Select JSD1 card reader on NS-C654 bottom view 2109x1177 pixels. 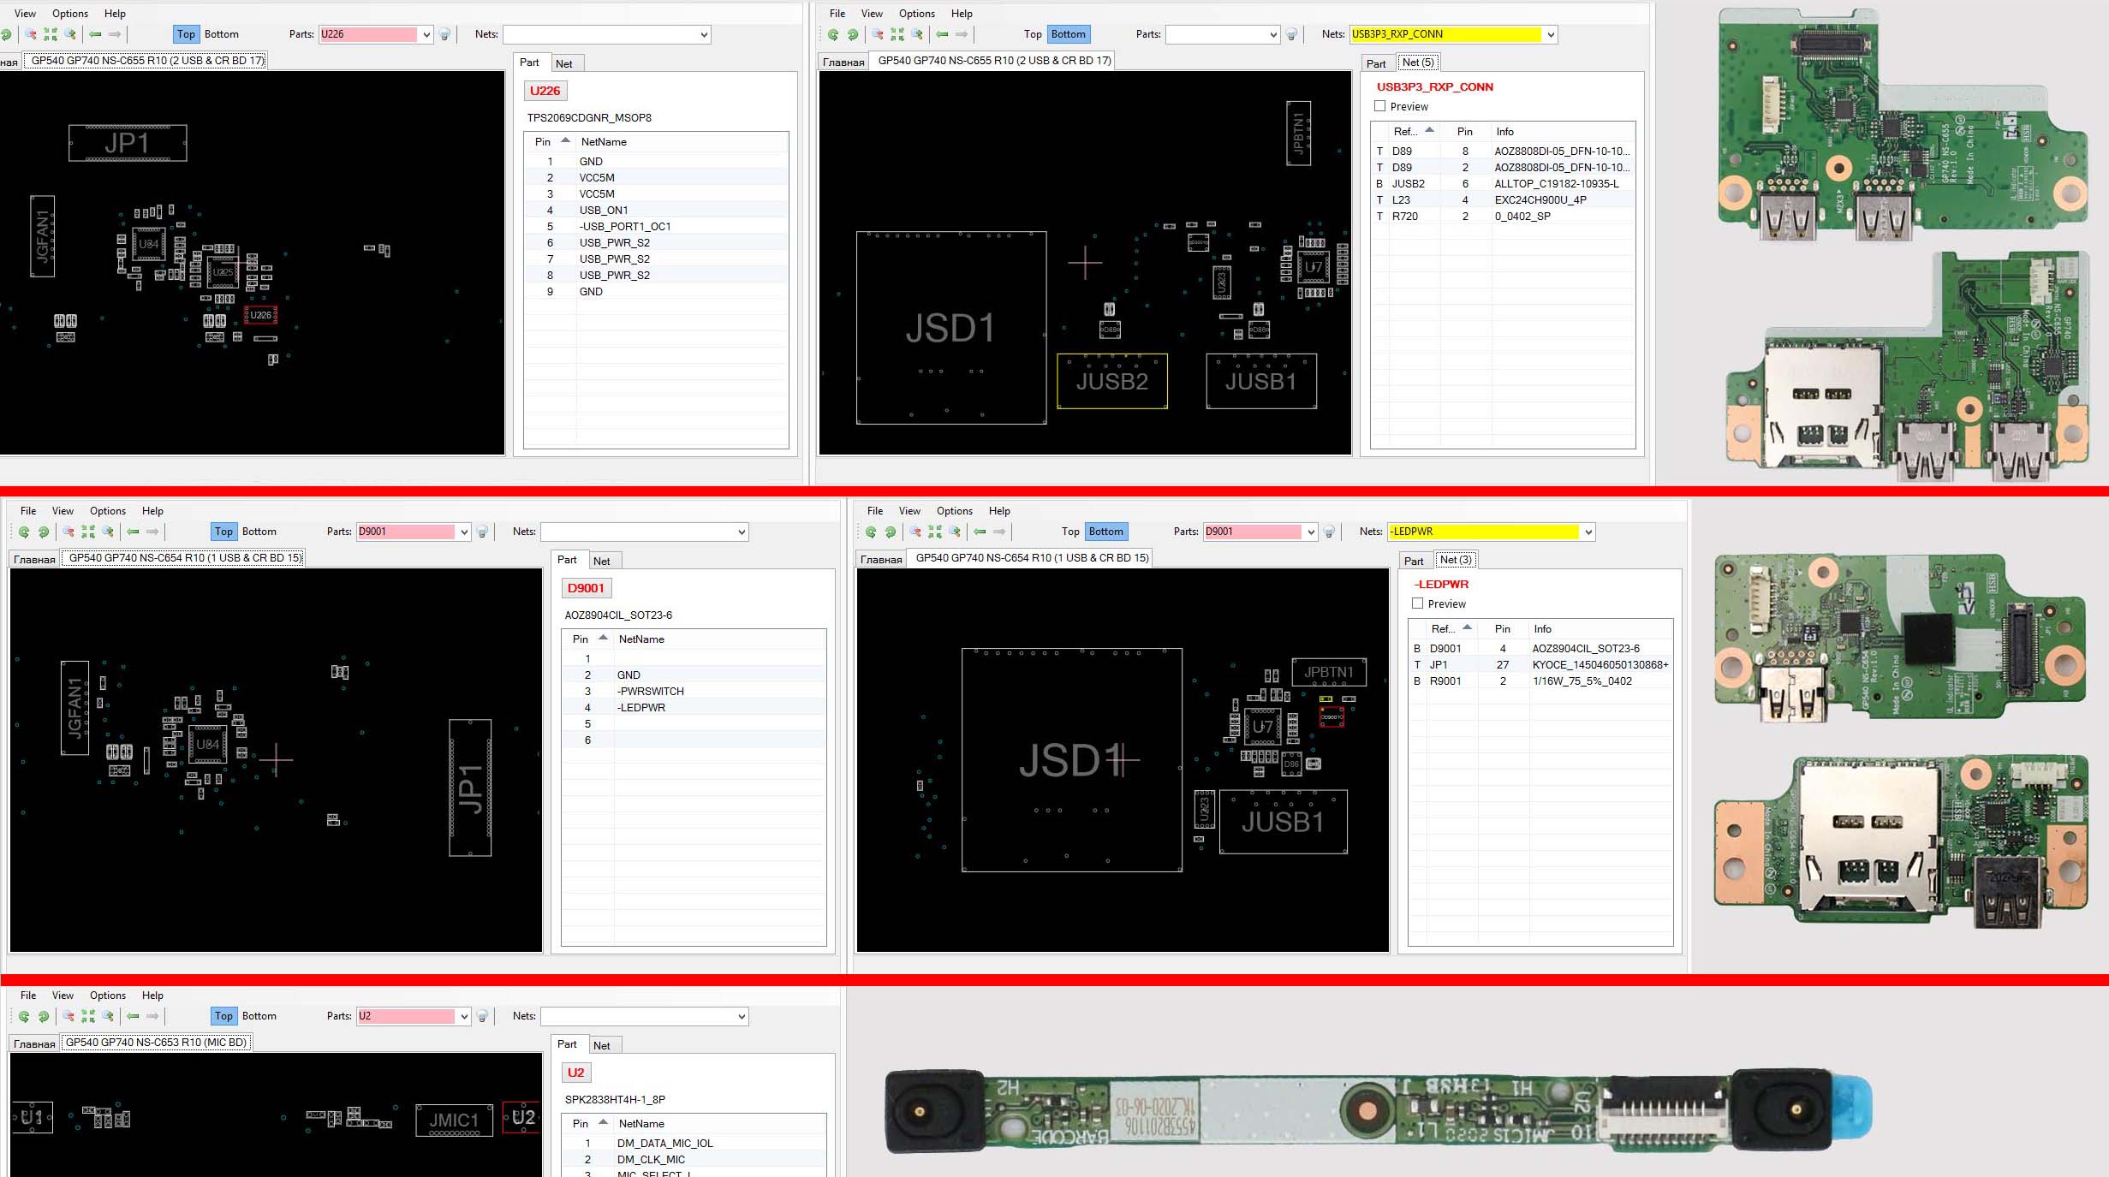pyautogui.click(x=1071, y=759)
